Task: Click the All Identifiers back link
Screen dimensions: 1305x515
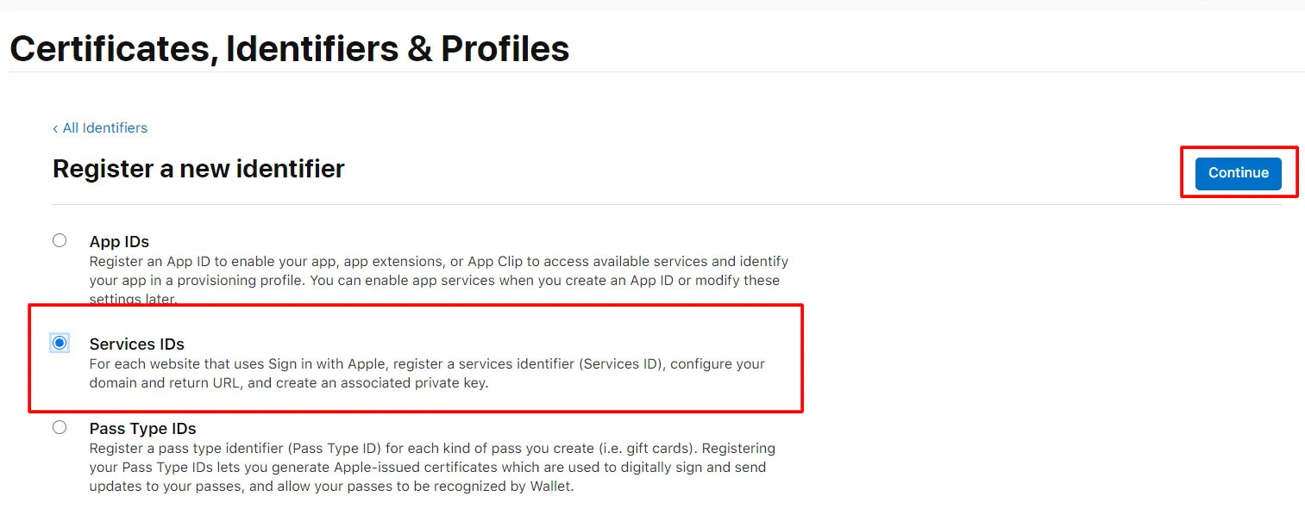Action: click(104, 127)
